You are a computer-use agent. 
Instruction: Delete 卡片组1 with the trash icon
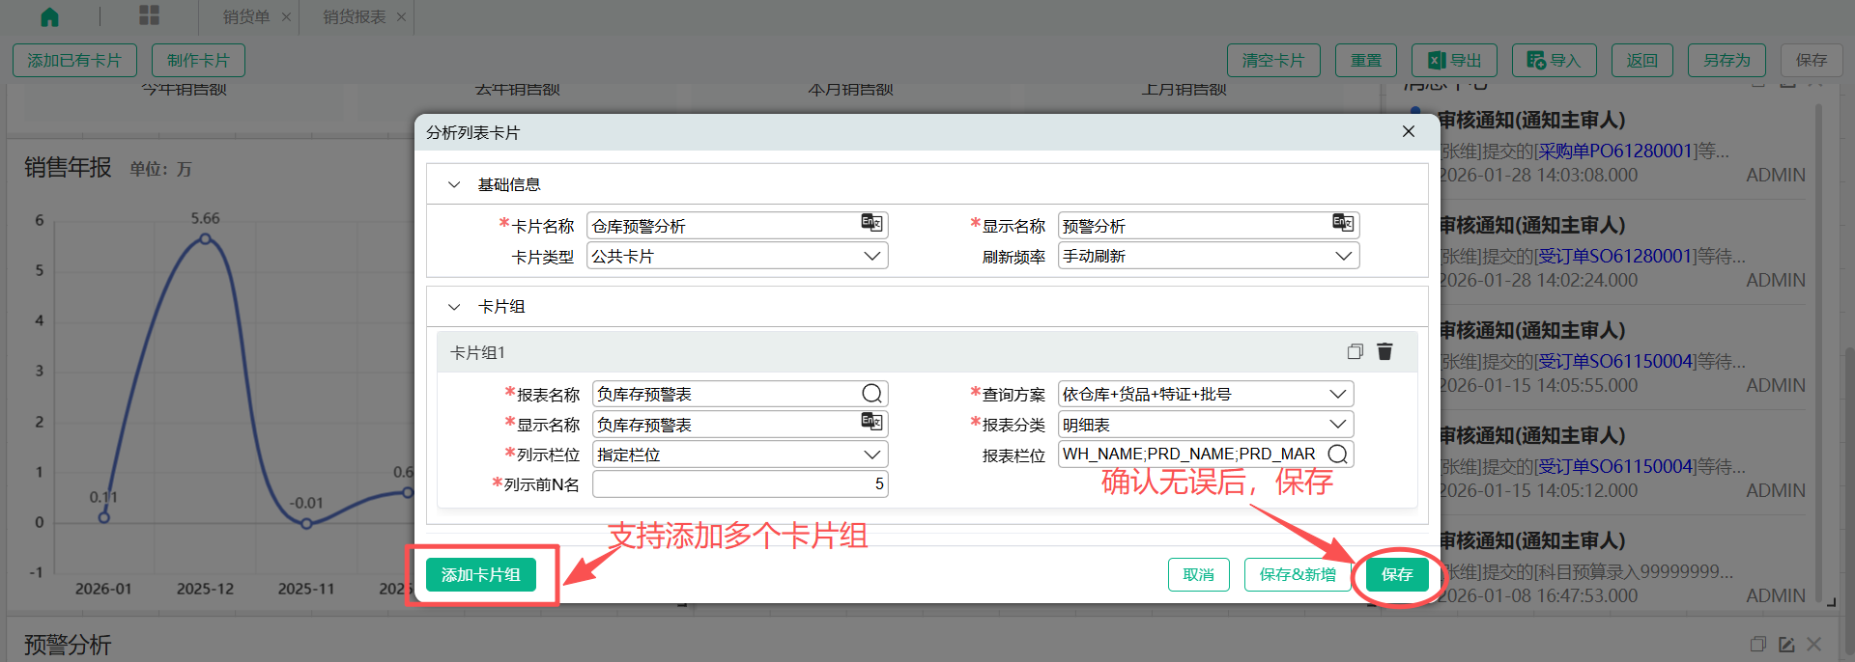[1384, 351]
